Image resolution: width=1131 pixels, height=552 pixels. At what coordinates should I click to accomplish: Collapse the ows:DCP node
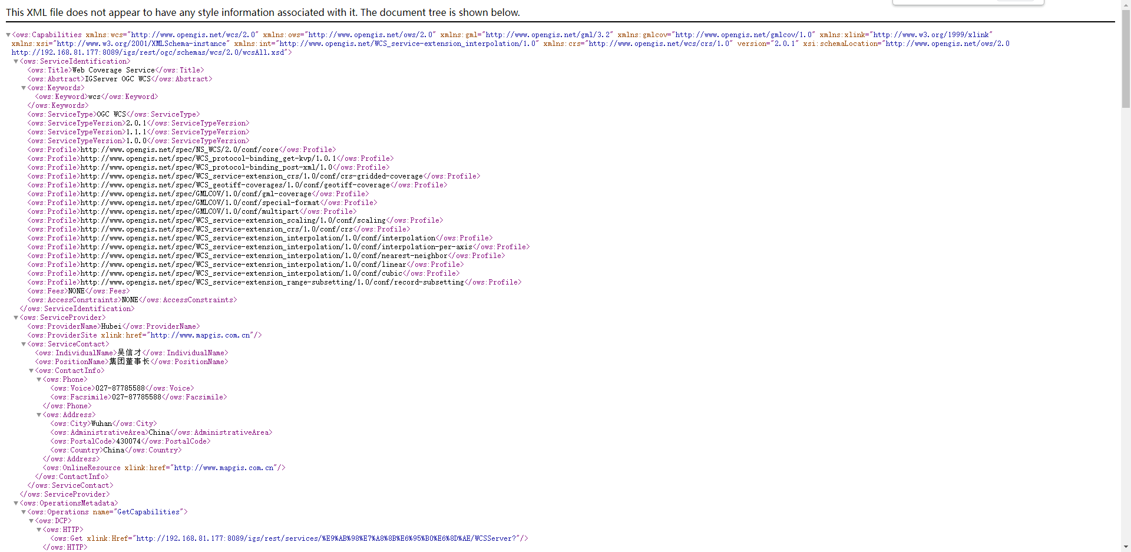point(31,521)
